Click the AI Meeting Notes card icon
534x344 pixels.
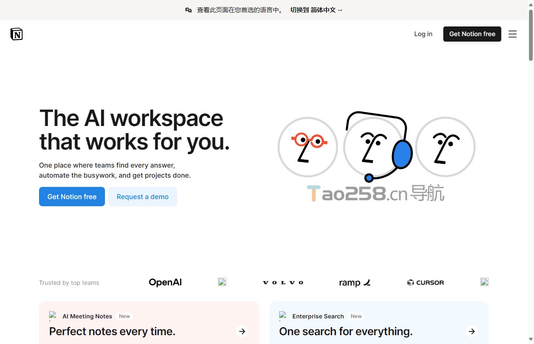[53, 316]
